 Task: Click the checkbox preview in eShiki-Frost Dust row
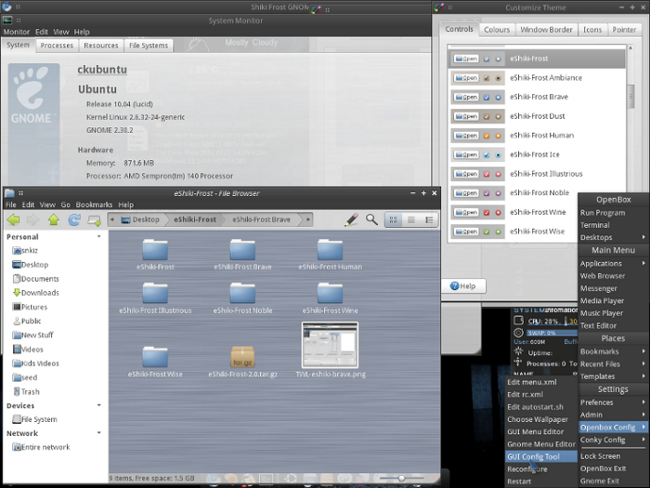point(487,116)
